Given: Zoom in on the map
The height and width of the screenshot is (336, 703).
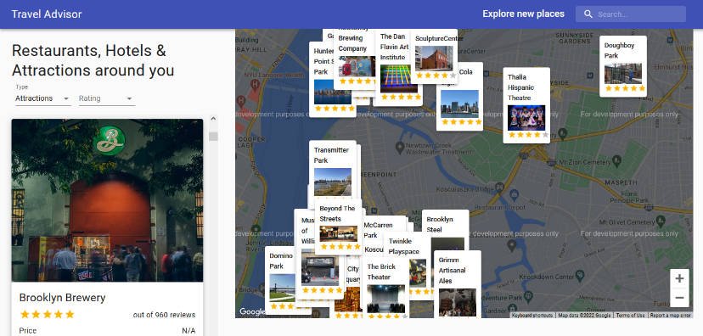Looking at the screenshot, I should click(x=679, y=278).
